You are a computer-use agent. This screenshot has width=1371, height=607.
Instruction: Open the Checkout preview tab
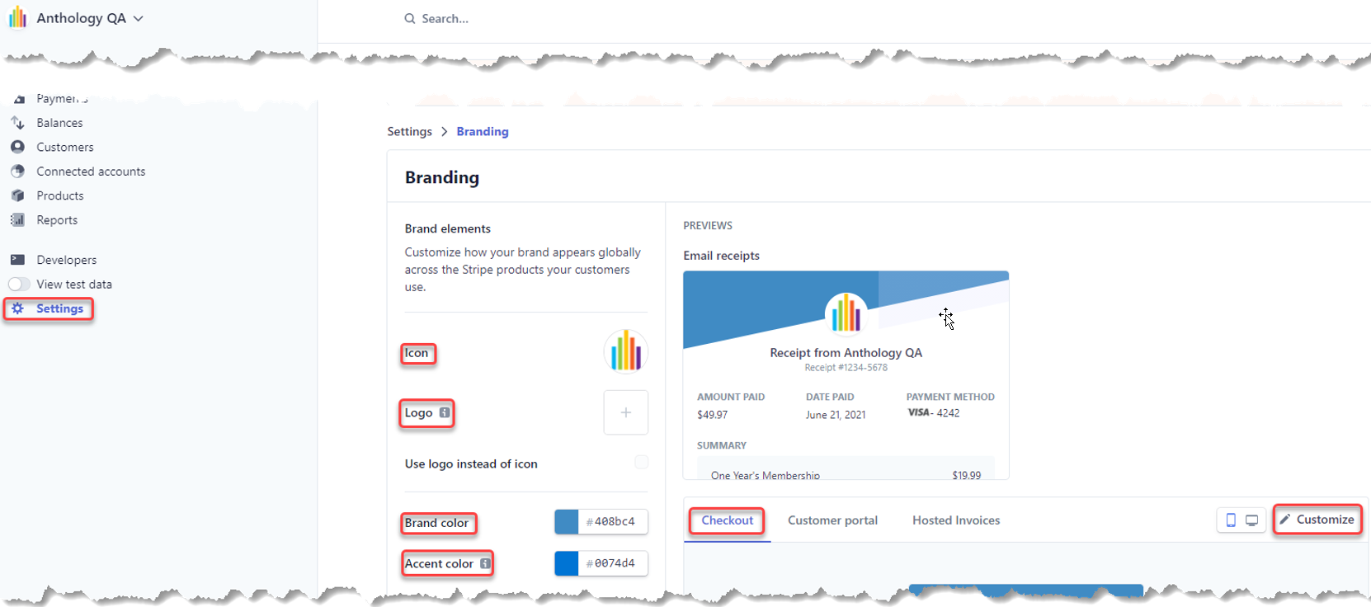coord(727,520)
